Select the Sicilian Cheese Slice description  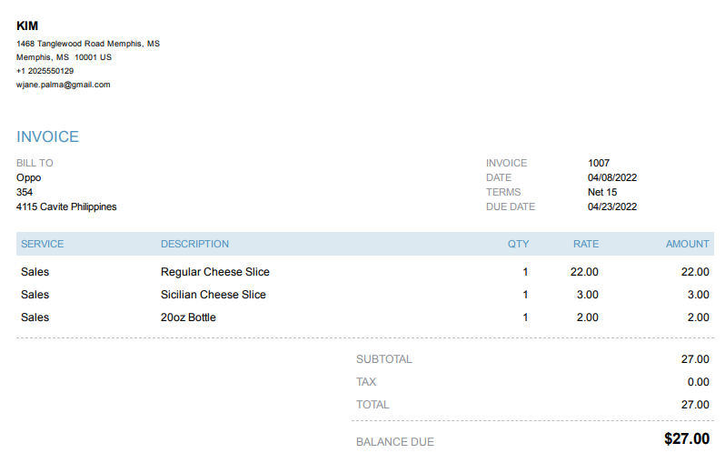pos(214,295)
